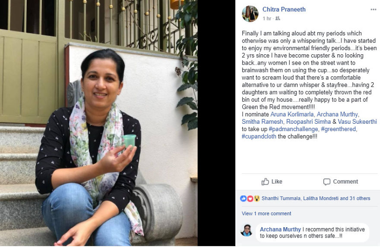Open Chitra Praneeth's profile name link
The height and width of the screenshot is (247, 380).
click(284, 9)
